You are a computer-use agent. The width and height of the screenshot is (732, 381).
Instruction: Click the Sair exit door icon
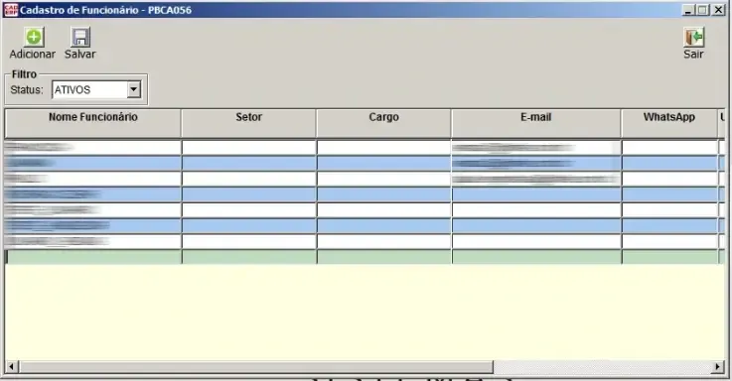point(693,38)
